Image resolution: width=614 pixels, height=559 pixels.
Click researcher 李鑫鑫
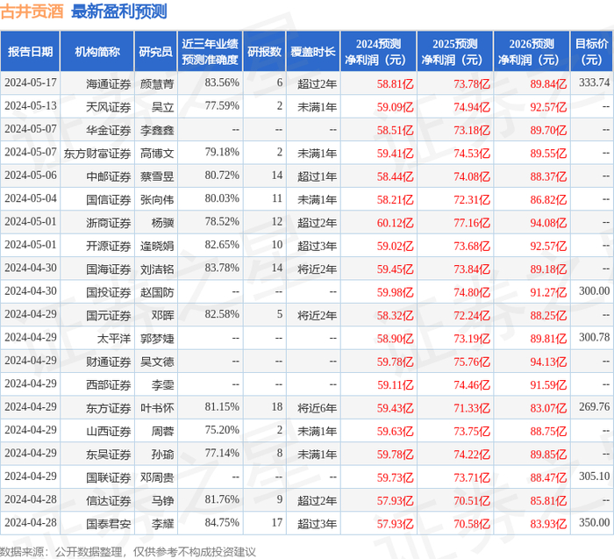(x=157, y=130)
